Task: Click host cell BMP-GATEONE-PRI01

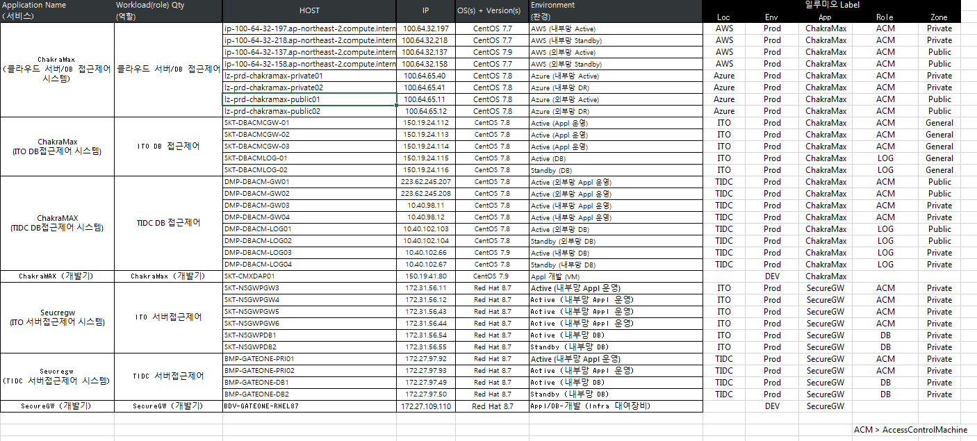Action: point(309,359)
